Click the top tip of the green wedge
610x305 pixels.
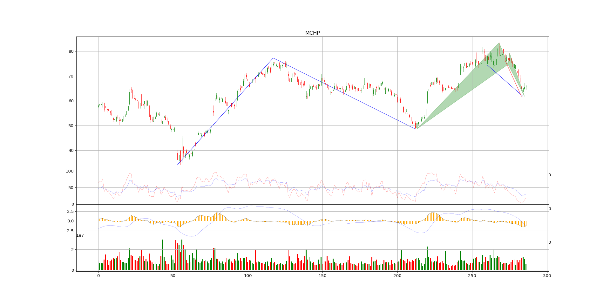(499, 43)
